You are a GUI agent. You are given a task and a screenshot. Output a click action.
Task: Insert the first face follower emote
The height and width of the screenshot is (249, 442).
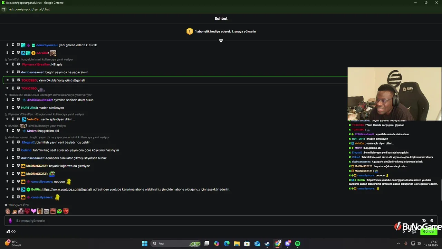8,211
